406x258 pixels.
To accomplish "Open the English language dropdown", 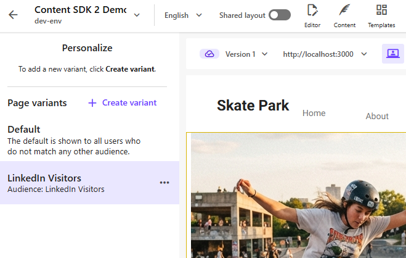I will [183, 15].
